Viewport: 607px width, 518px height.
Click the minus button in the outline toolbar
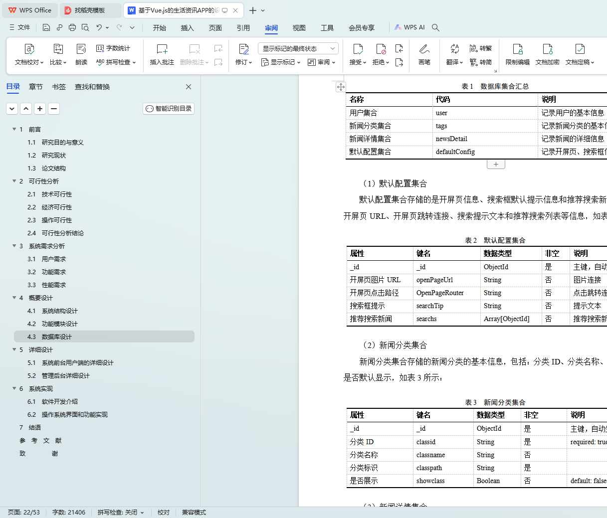pyautogui.click(x=54, y=109)
